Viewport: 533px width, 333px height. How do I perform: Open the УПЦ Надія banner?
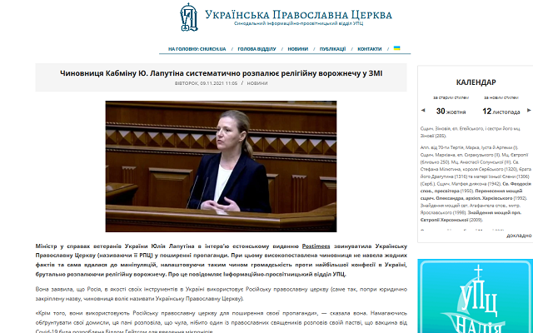(476, 296)
